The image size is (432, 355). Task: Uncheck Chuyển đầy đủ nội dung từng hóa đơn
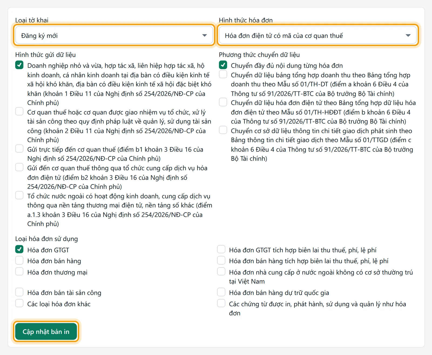(x=223, y=65)
